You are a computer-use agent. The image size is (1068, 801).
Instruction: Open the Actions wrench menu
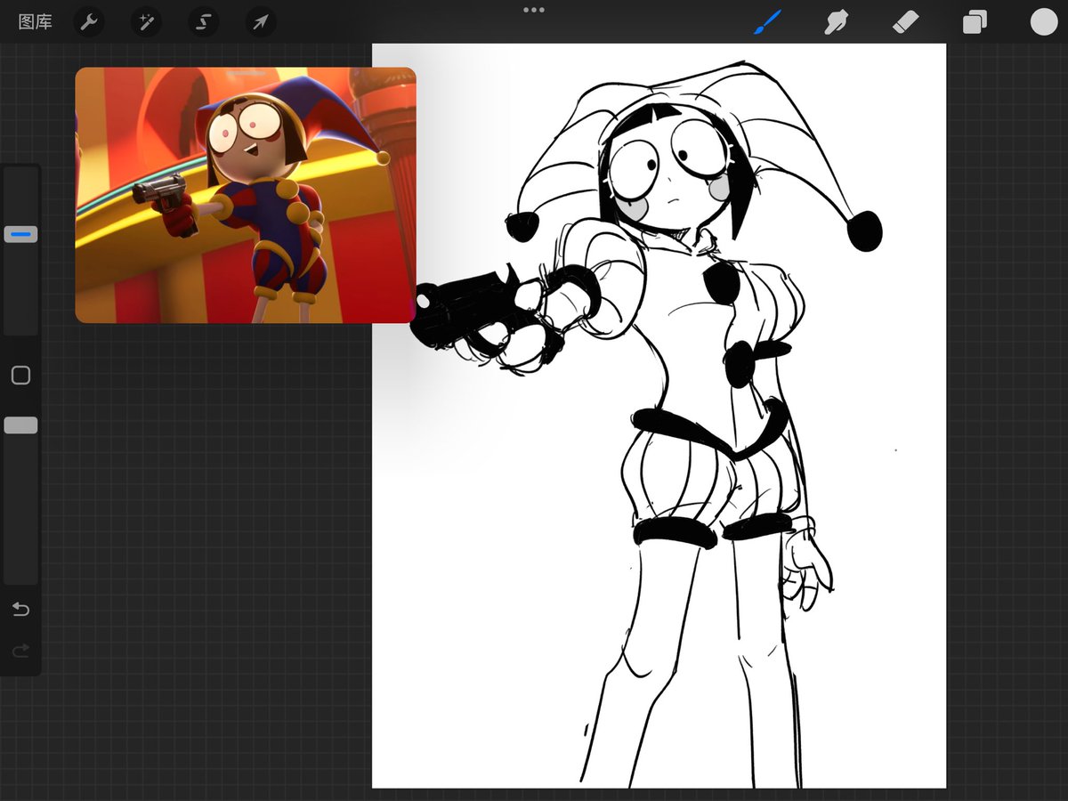[x=88, y=22]
